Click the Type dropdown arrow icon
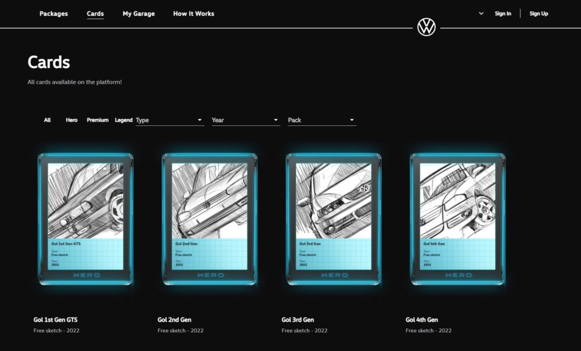 200,120
